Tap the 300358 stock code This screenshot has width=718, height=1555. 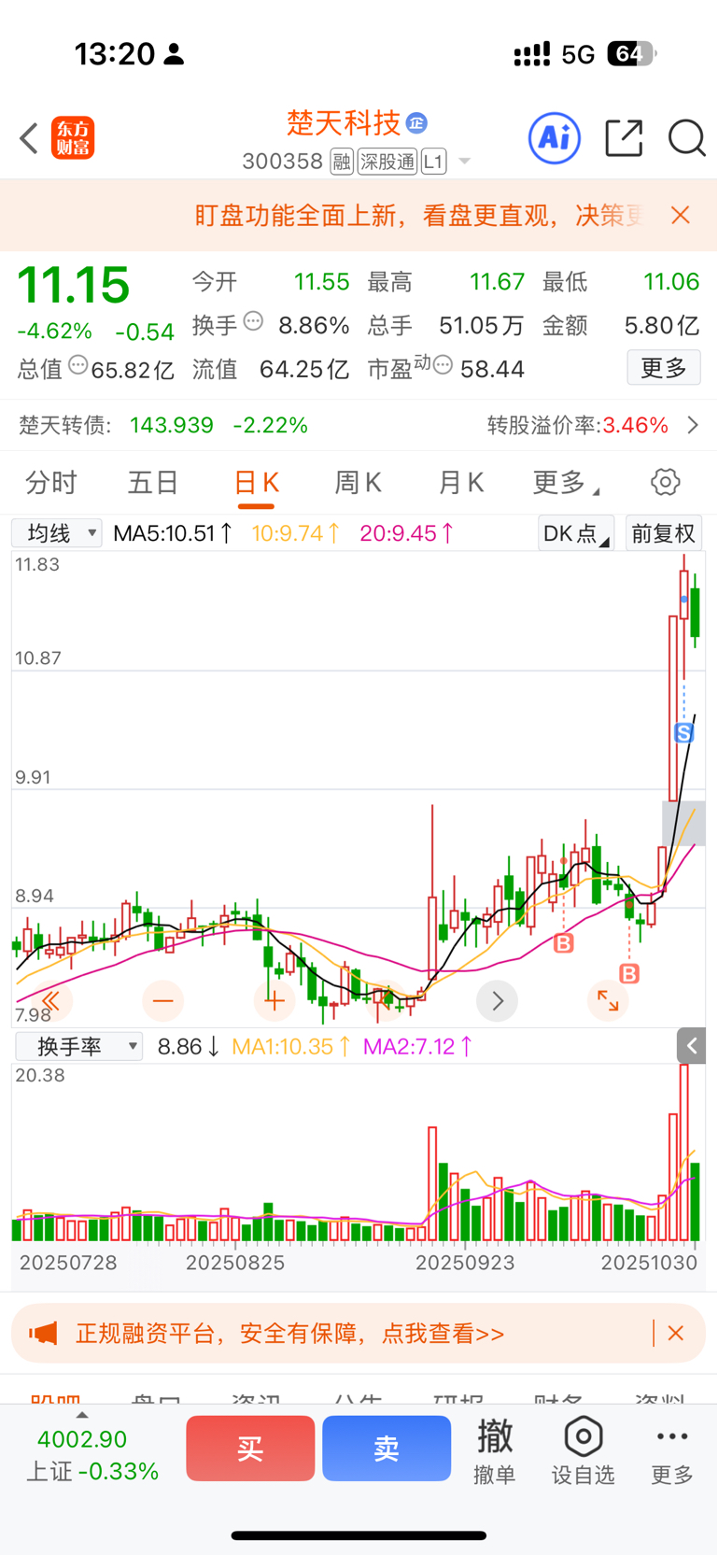(282, 162)
